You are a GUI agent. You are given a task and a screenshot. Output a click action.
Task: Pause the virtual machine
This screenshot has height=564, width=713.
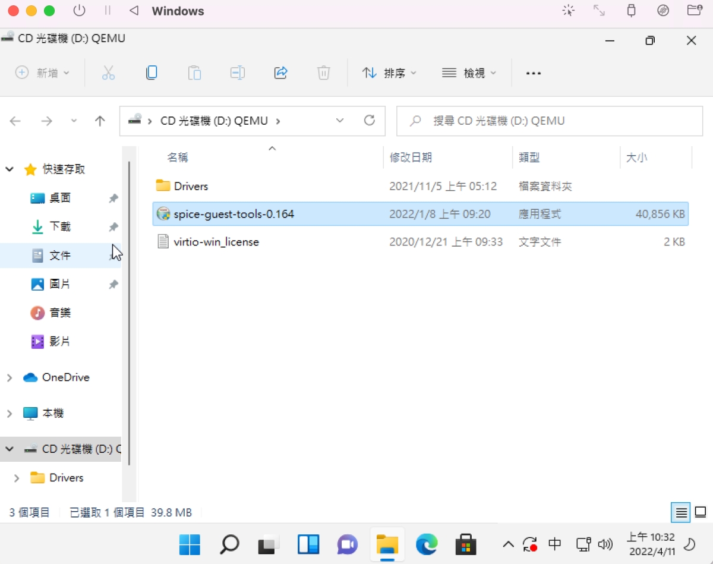coord(108,11)
